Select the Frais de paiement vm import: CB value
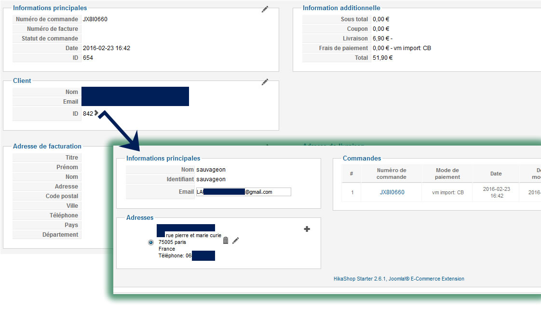The height and width of the screenshot is (322, 541). (x=402, y=48)
